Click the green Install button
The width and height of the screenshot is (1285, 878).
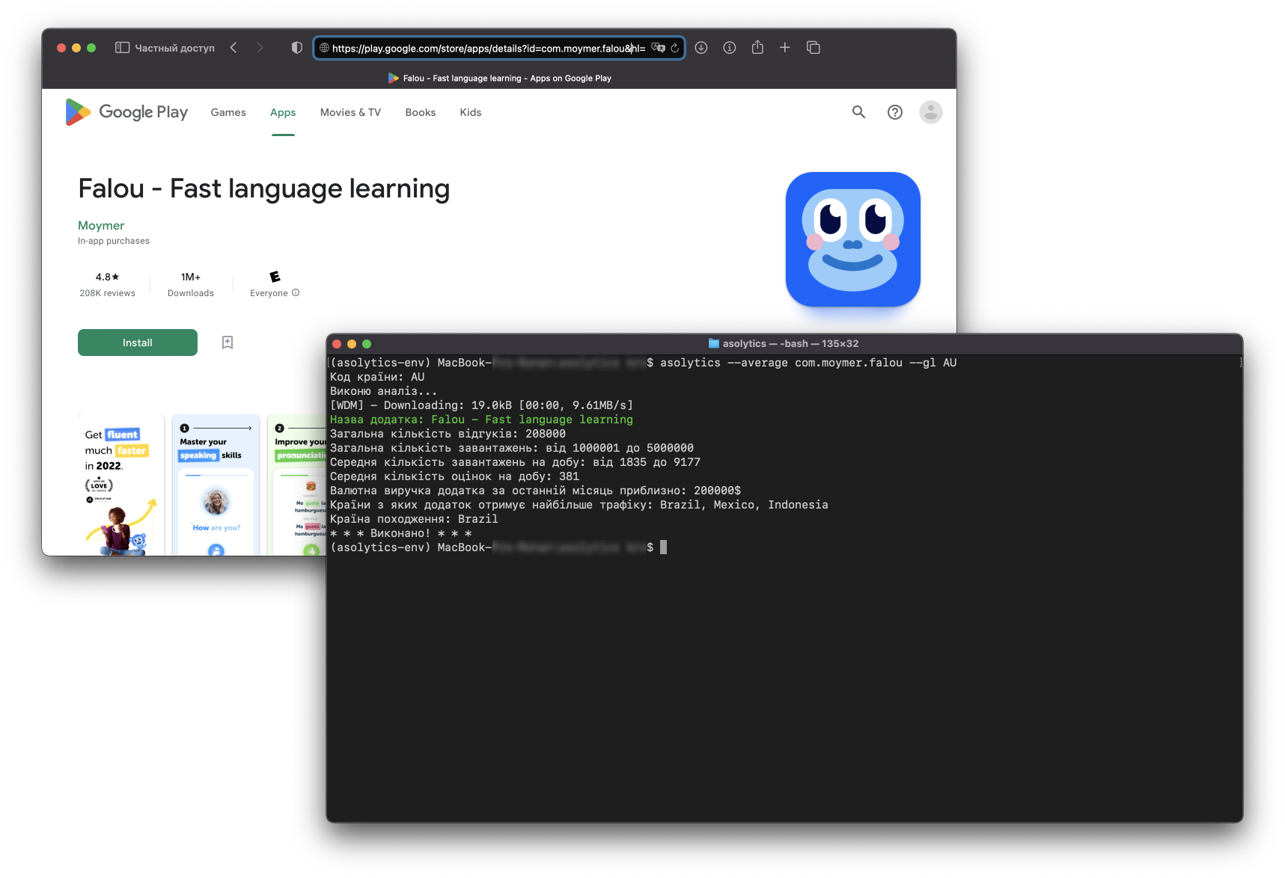[138, 343]
